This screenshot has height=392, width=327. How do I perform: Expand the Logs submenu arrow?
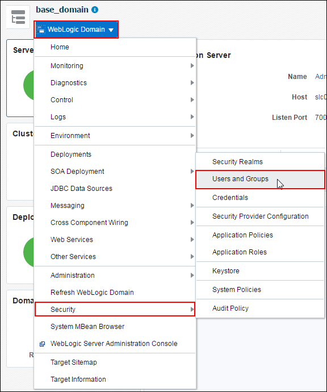[192, 117]
